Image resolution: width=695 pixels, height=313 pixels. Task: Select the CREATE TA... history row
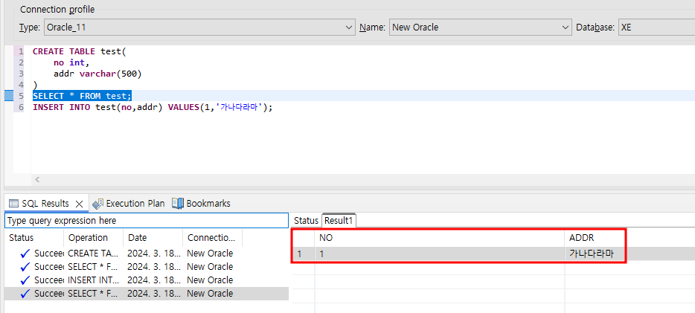147,254
